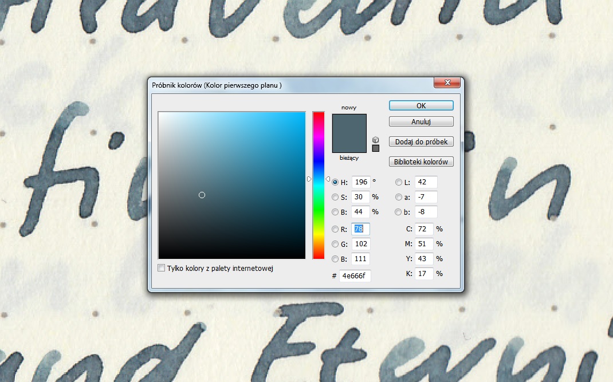
Task: Select the R red radio button
Action: 335,230
